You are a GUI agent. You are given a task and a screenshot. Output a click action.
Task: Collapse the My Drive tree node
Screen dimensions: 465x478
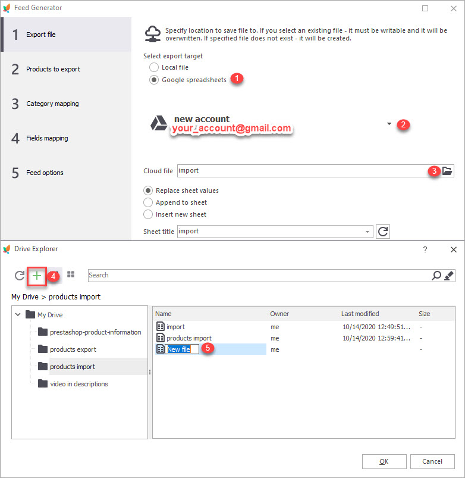click(x=18, y=314)
